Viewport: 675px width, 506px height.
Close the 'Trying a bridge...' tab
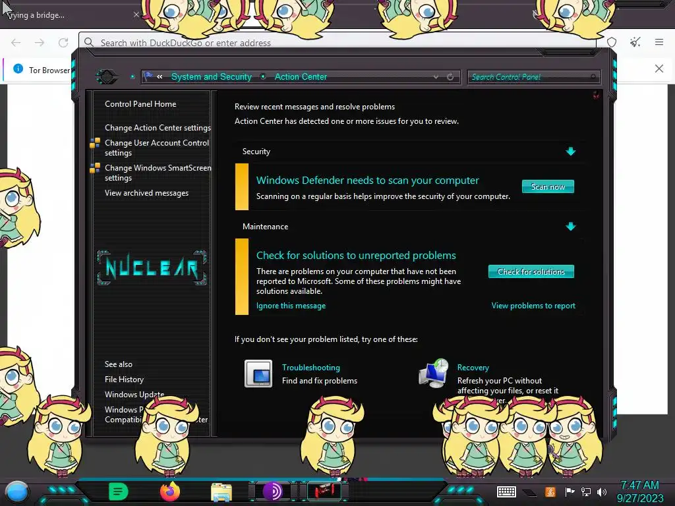pyautogui.click(x=136, y=14)
